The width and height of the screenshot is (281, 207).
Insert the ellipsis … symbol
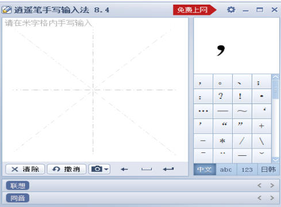tap(203, 111)
